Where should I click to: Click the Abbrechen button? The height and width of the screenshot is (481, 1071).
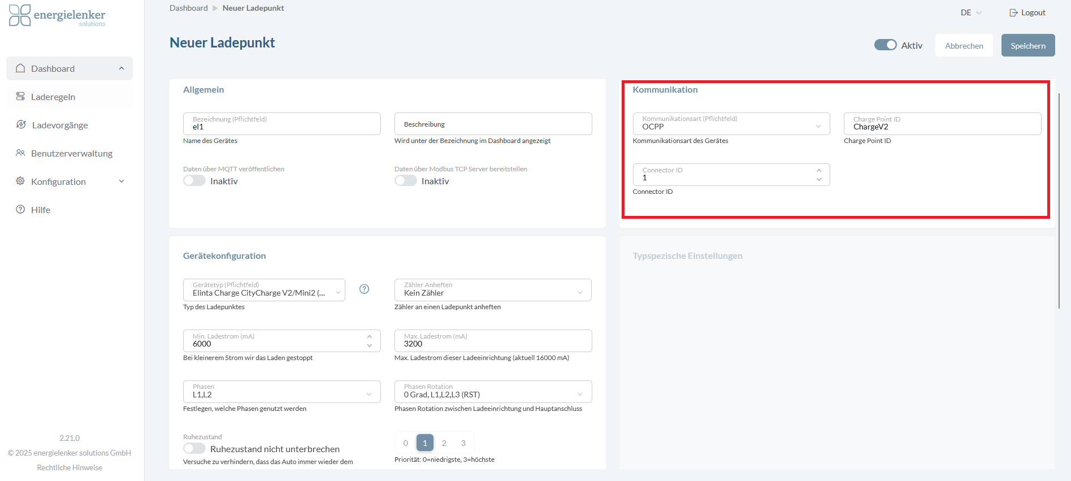964,46
